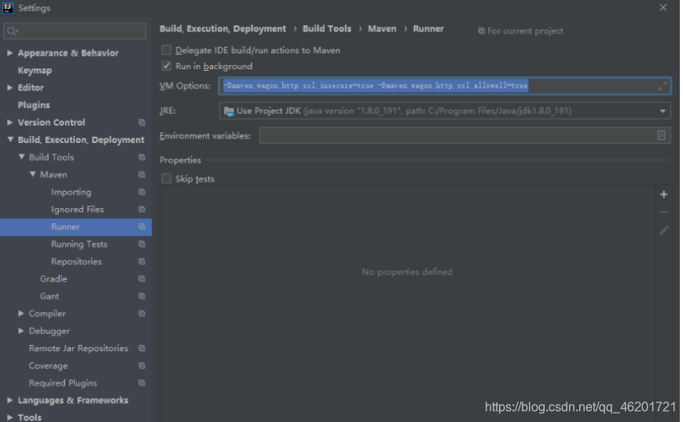The image size is (683, 422).
Task: Open Keymap settings
Action: (35, 70)
